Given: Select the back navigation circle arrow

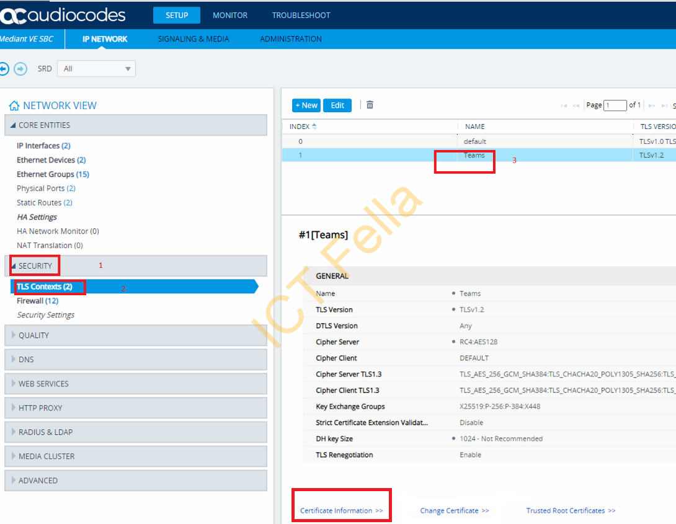Looking at the screenshot, I should click(x=5, y=68).
